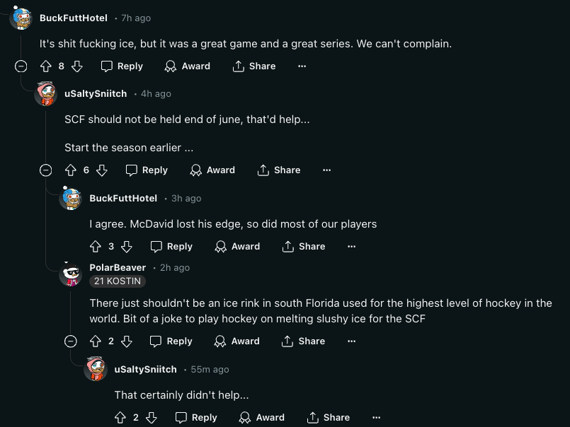Upvote BuckFuttHotel's "shit fucking ice" comment
This screenshot has width=570, height=427.
(46, 66)
